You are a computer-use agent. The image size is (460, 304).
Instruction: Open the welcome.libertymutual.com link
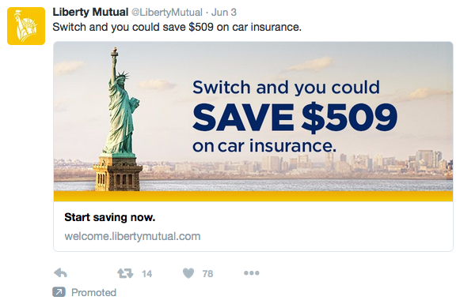[132, 236]
